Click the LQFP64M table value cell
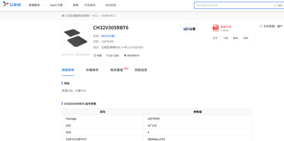This screenshot has height=141, width=284. coord(198,118)
